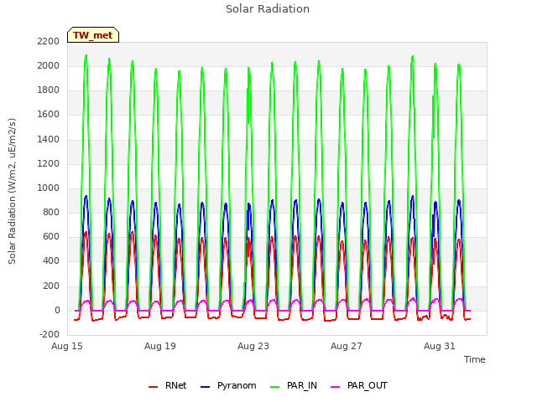Click the Aug 23 x-axis tick label

pyautogui.click(x=253, y=346)
